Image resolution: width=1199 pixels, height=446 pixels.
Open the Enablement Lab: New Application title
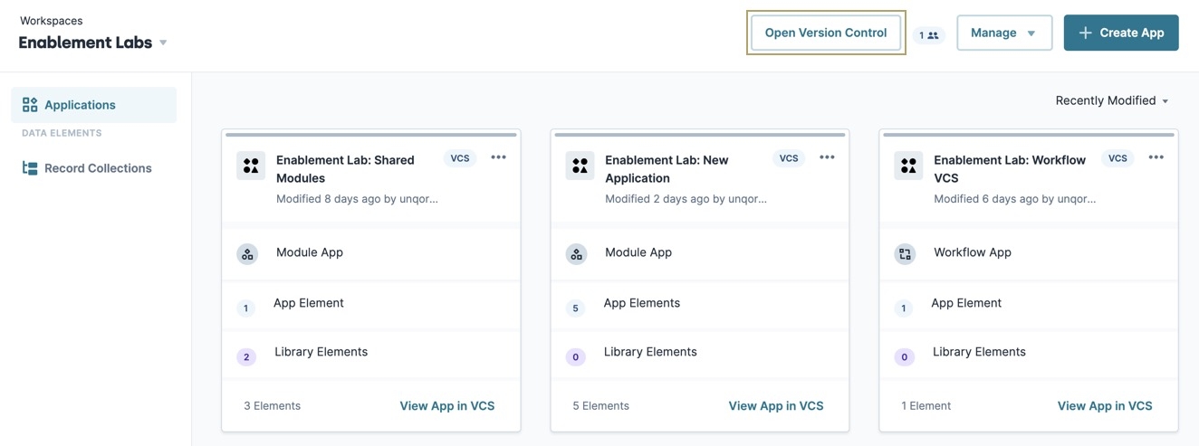coord(667,169)
